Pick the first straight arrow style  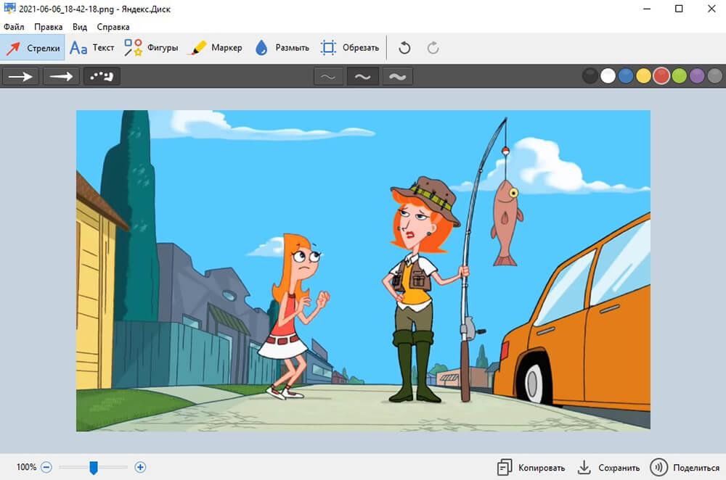click(21, 76)
